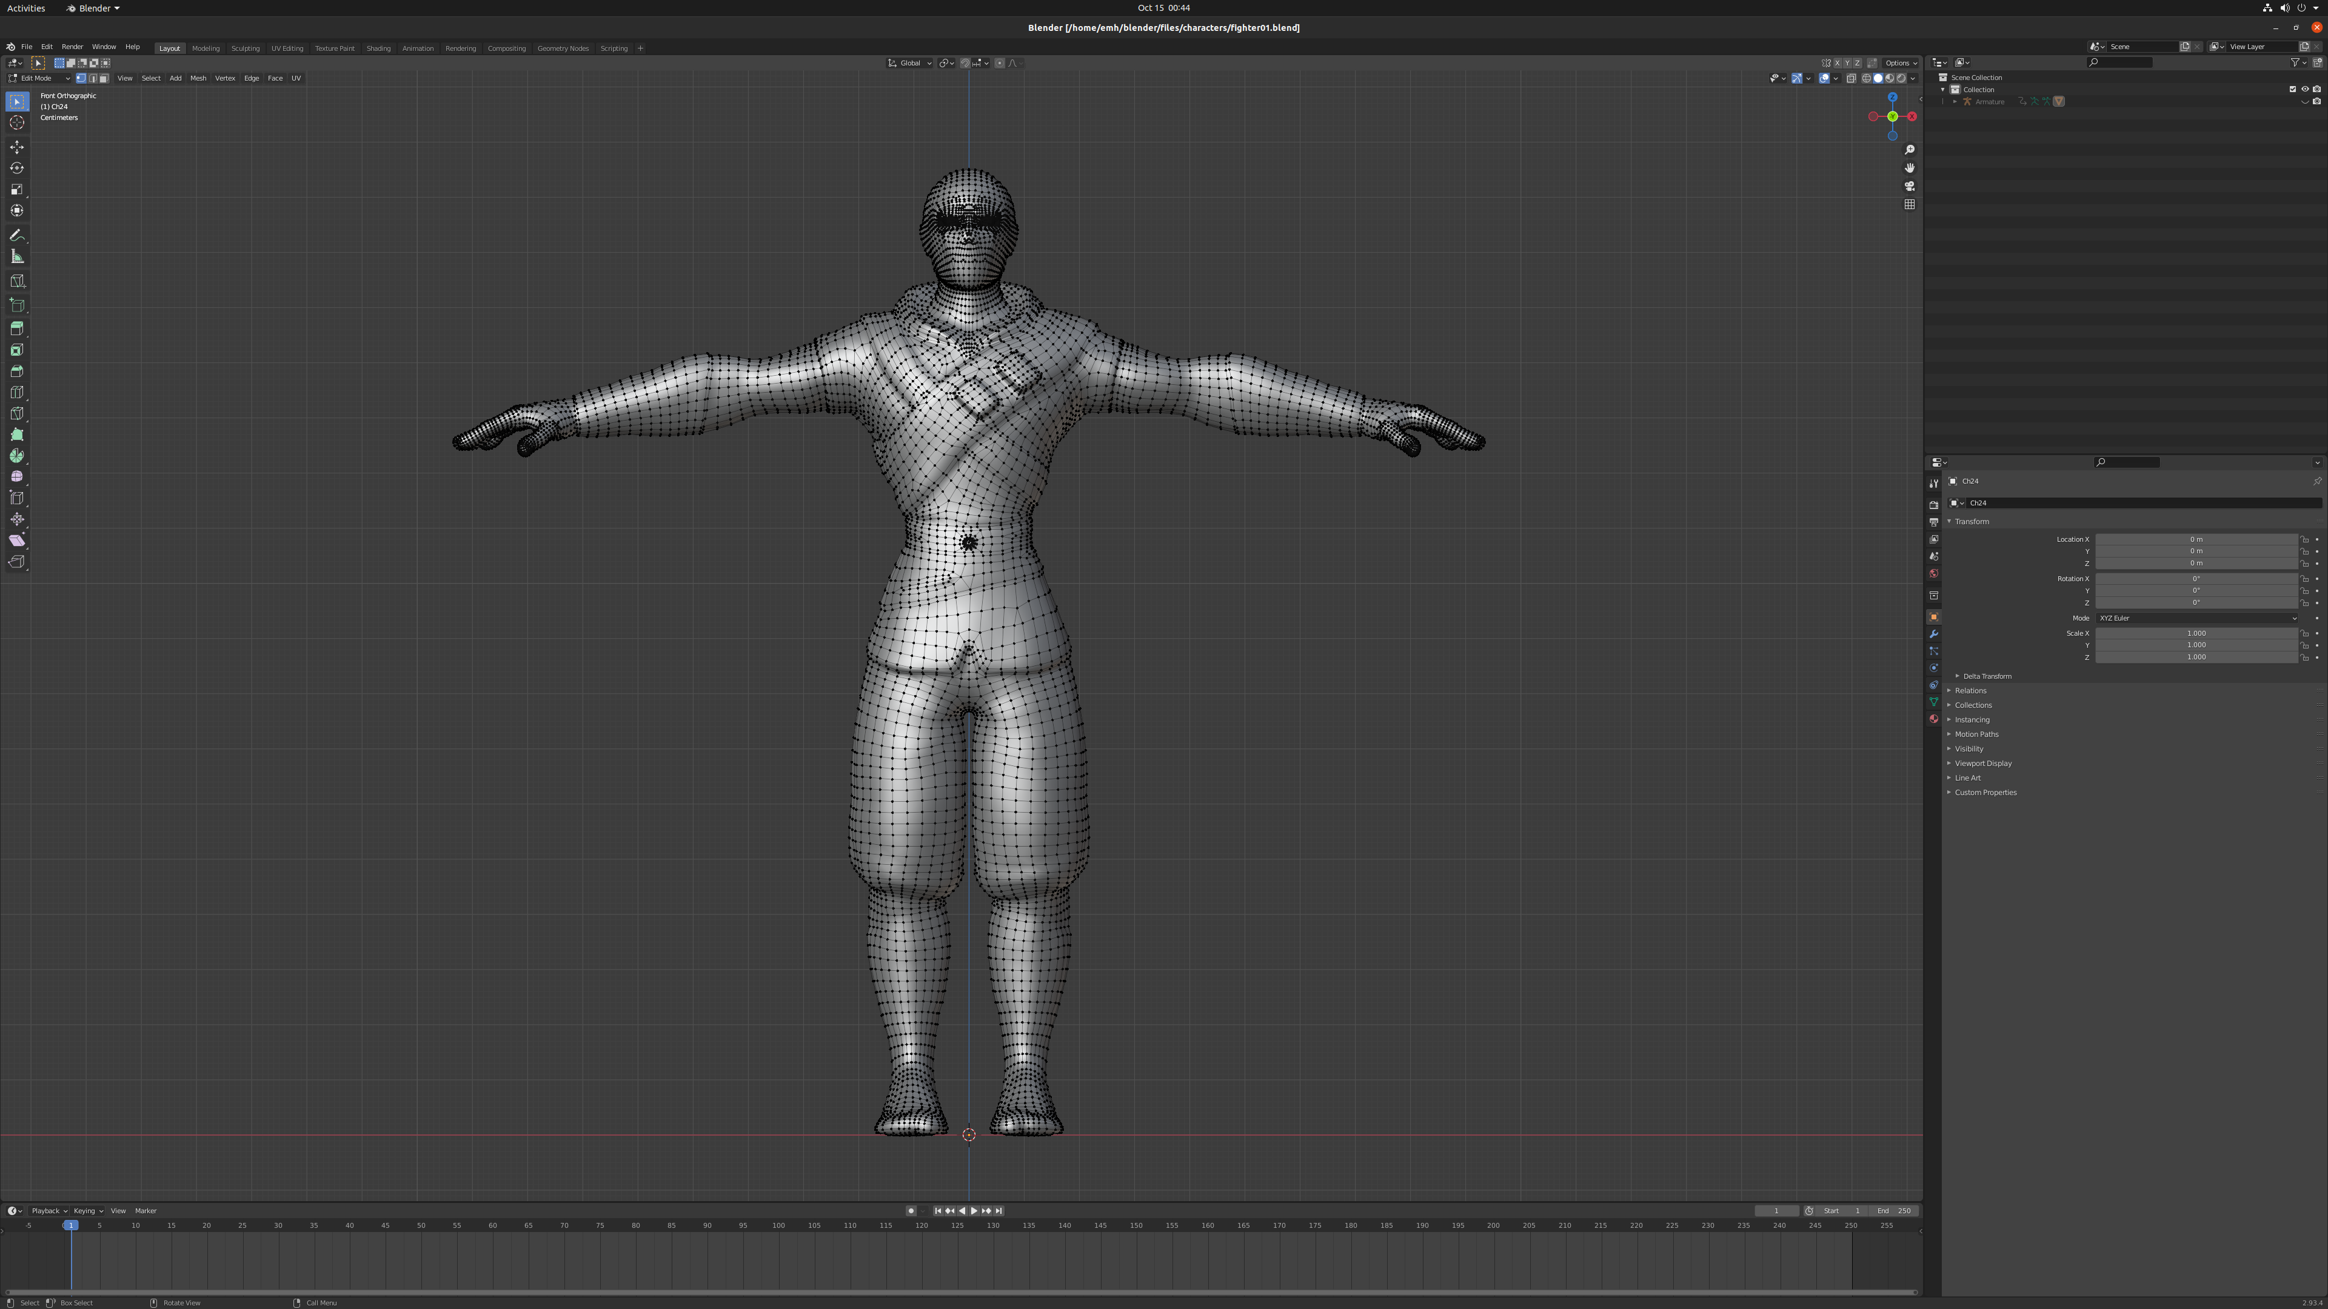Collapse the Transform panel

(x=1971, y=521)
